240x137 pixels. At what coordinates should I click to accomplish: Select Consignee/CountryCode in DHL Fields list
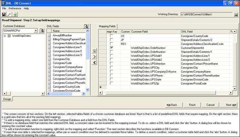66,87
